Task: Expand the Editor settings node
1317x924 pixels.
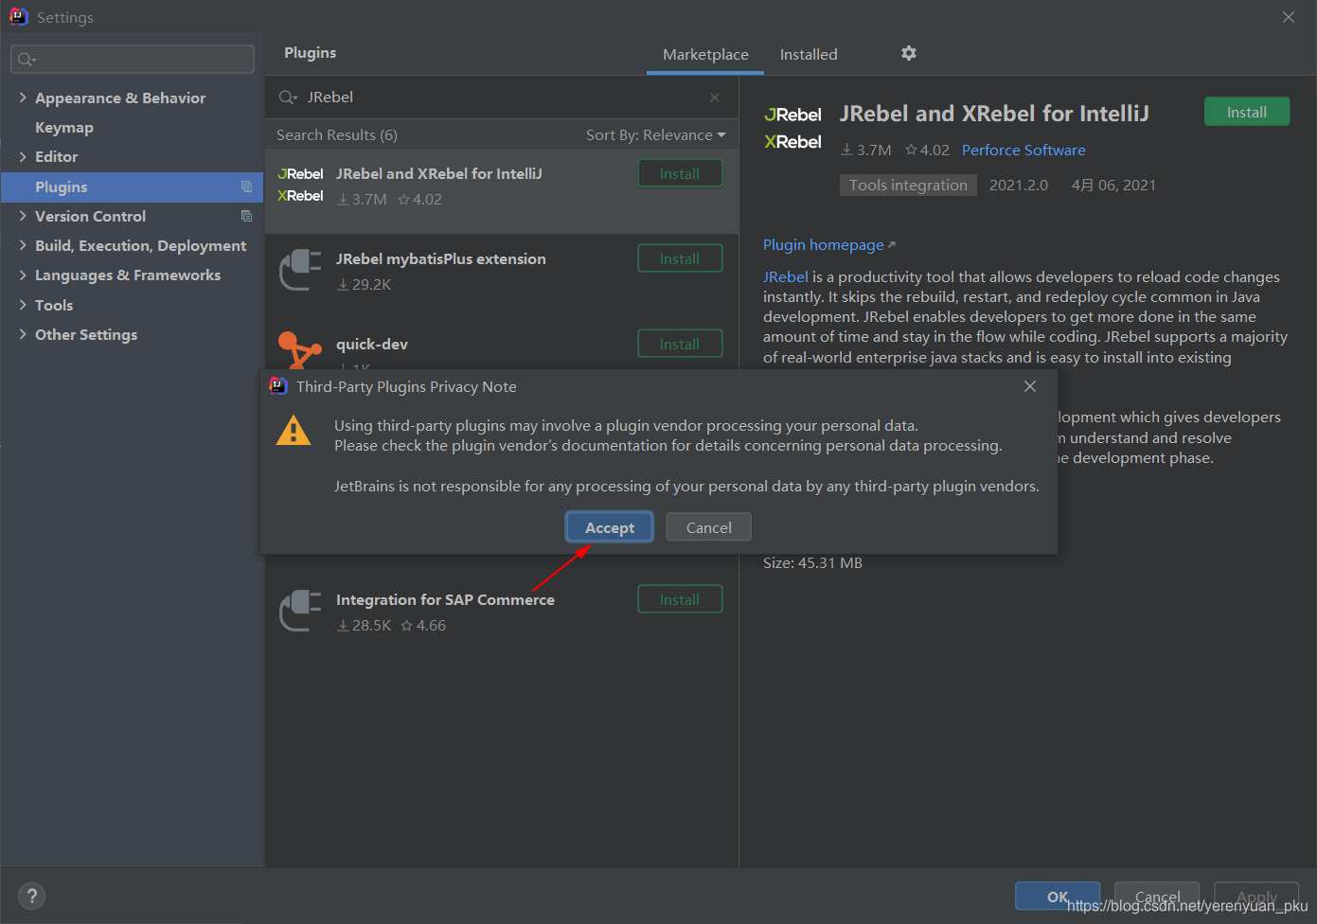Action: pos(23,156)
